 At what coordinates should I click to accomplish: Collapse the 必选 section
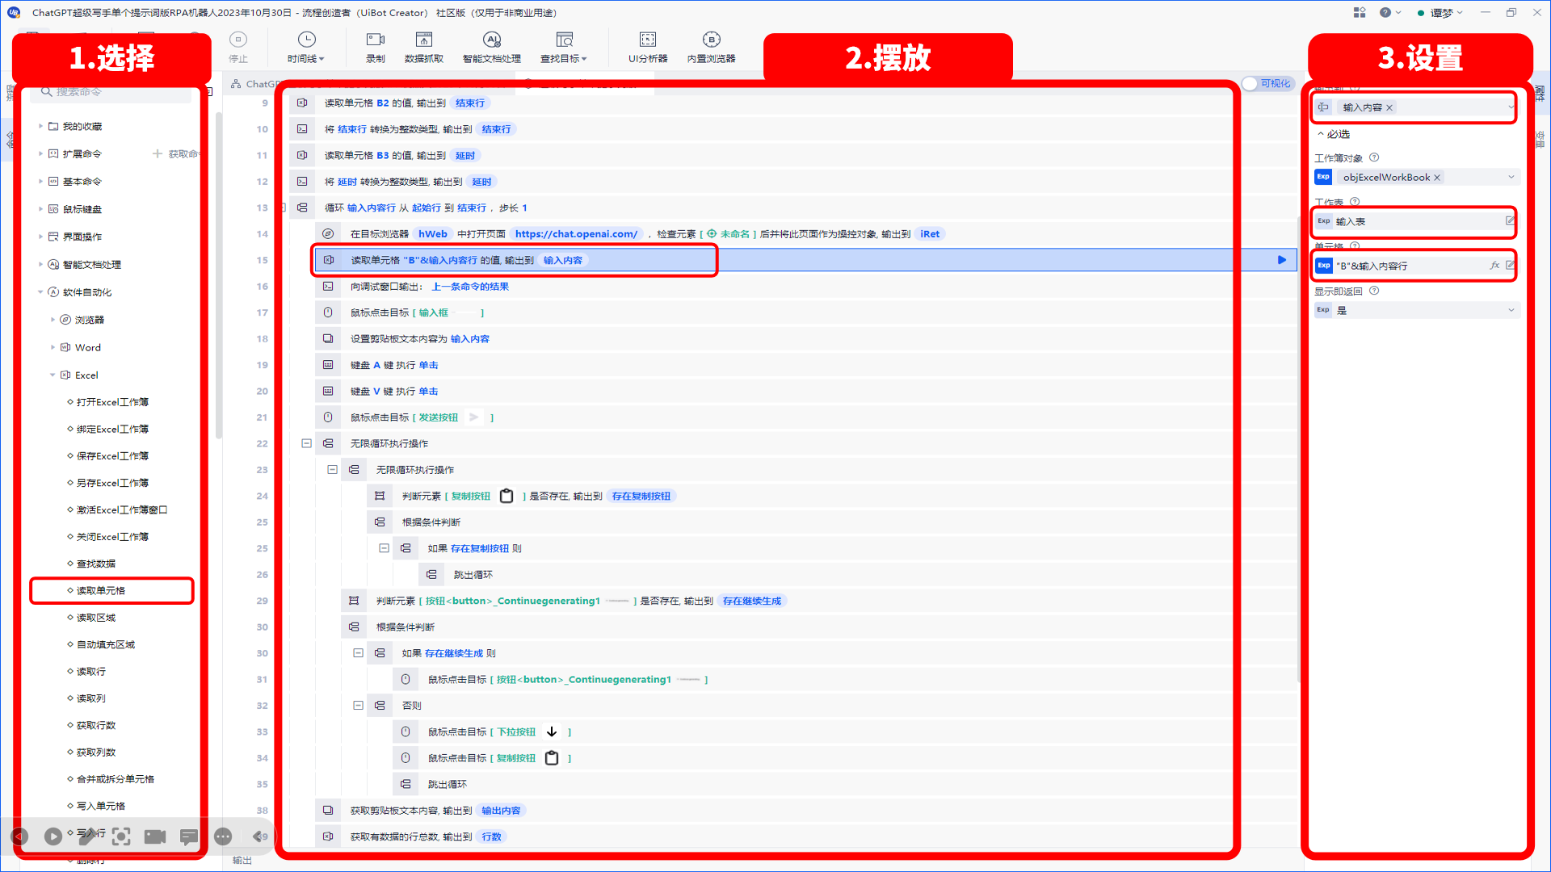1321,133
